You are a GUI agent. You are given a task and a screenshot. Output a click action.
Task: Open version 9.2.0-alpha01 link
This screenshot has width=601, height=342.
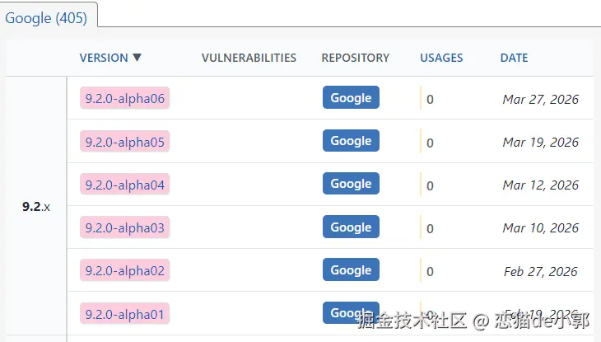pyautogui.click(x=125, y=313)
